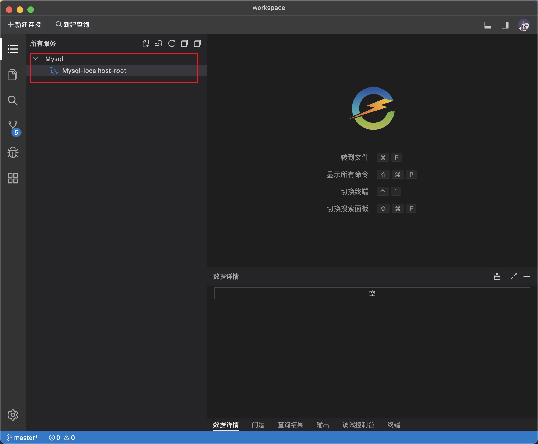This screenshot has height=444, width=538.
Task: Open the user avatar profile
Action: (524, 25)
